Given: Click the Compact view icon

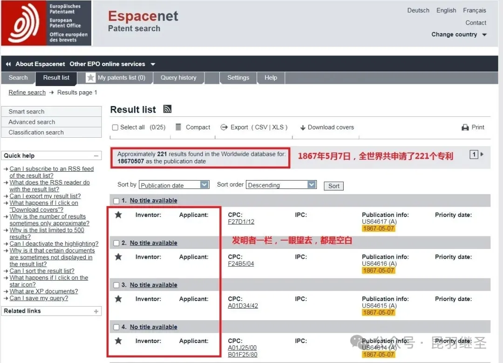Looking at the screenshot, I should tap(178, 127).
